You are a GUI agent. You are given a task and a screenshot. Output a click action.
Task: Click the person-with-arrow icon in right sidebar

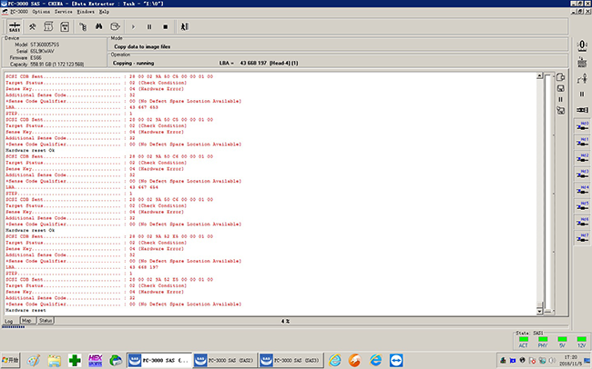pos(582,78)
